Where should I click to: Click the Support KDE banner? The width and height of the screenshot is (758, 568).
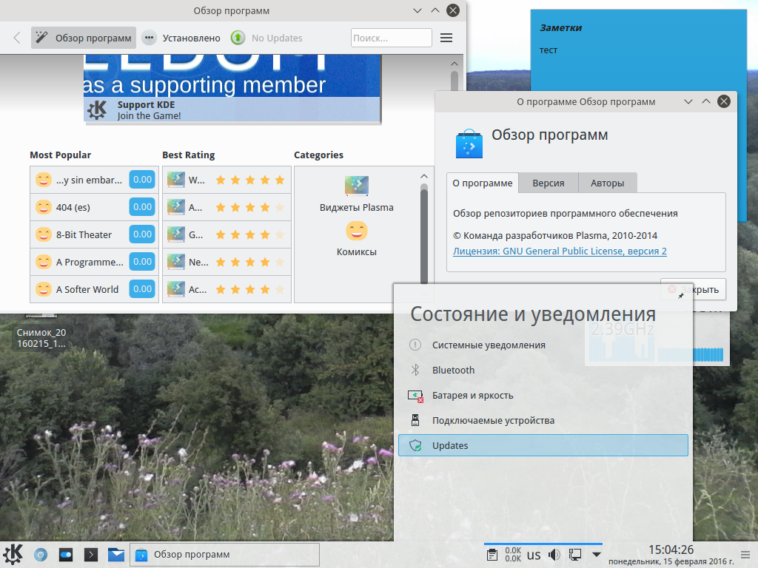[232, 110]
